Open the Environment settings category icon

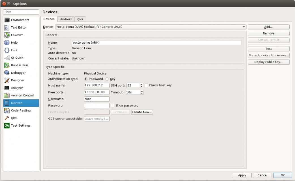(7, 20)
